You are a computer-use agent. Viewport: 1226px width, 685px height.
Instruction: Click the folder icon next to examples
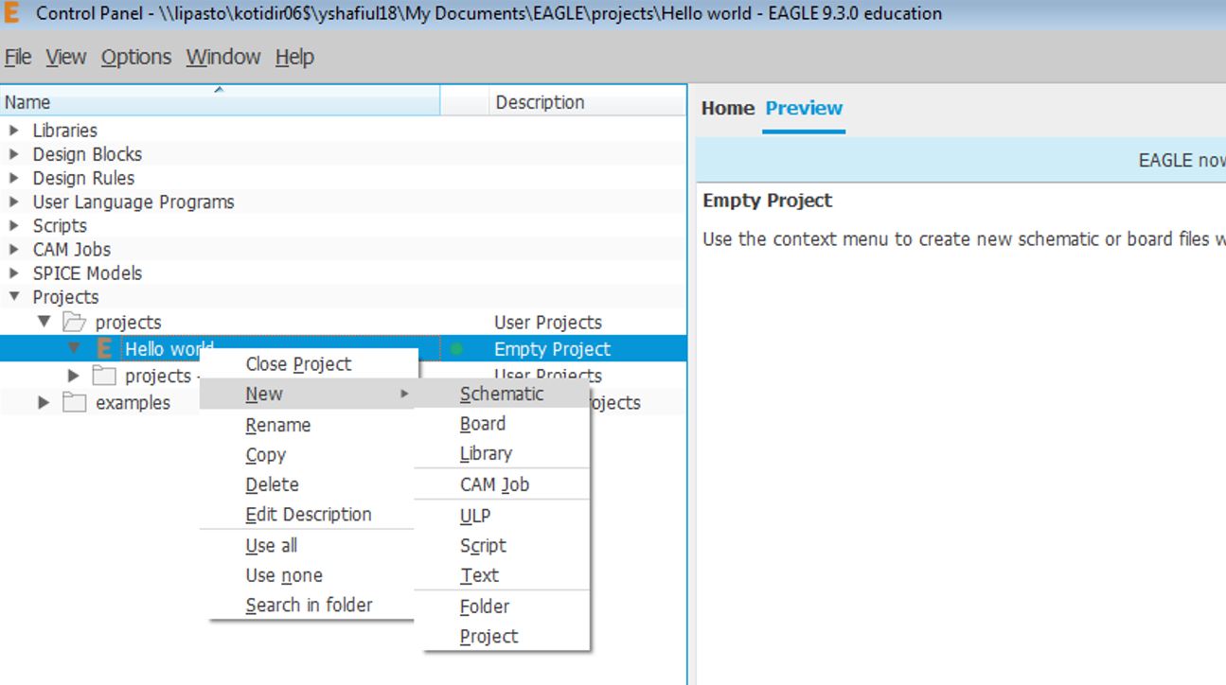pyautogui.click(x=75, y=403)
